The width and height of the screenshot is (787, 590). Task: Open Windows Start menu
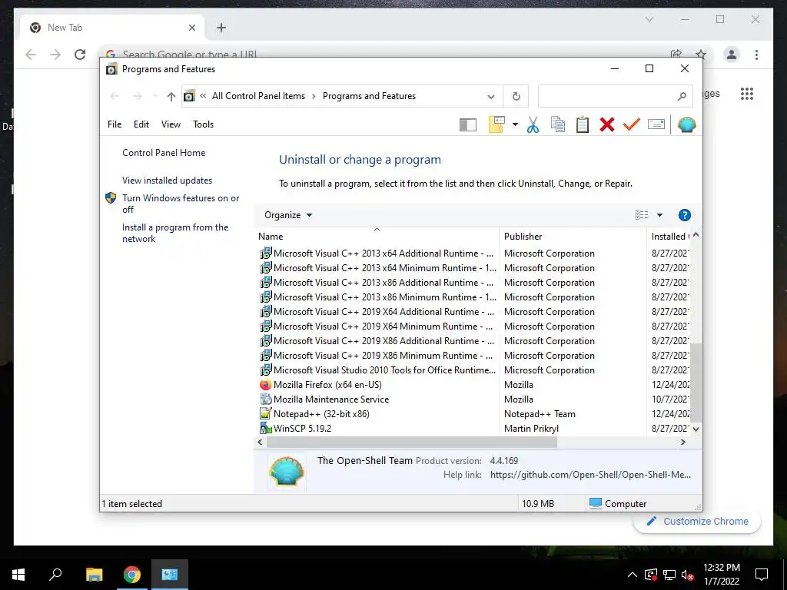click(x=18, y=575)
